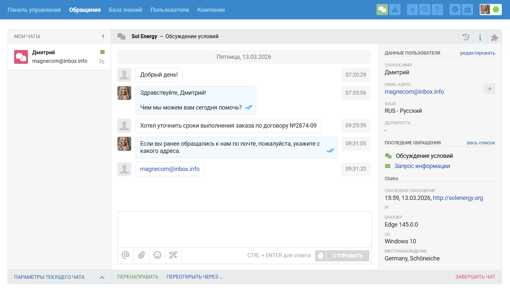This screenshot has height=292, width=510.
Task: Click the редактировать link
Action: pos(477,53)
